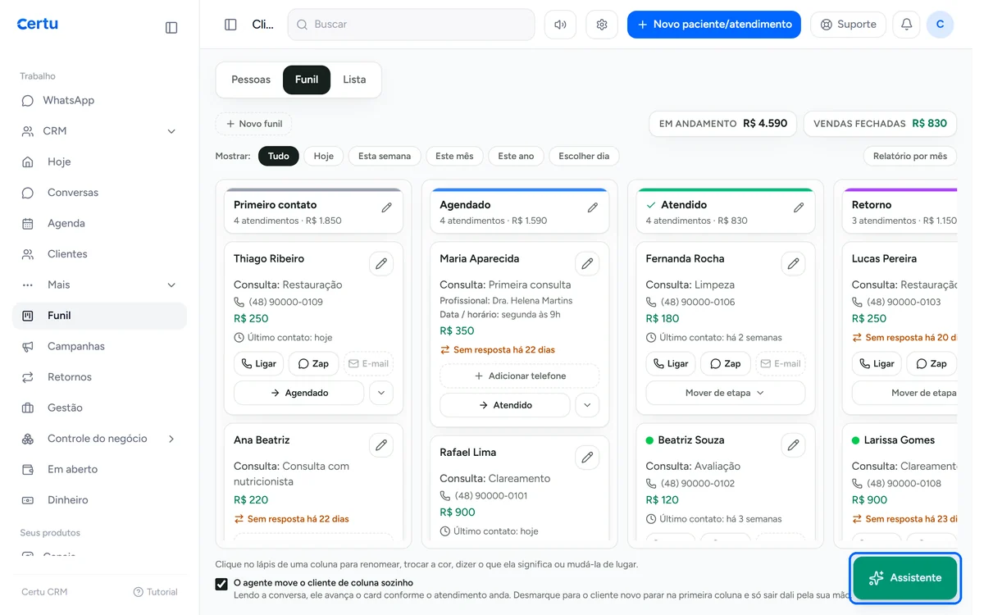Open Retornos in sidebar

[99, 377]
